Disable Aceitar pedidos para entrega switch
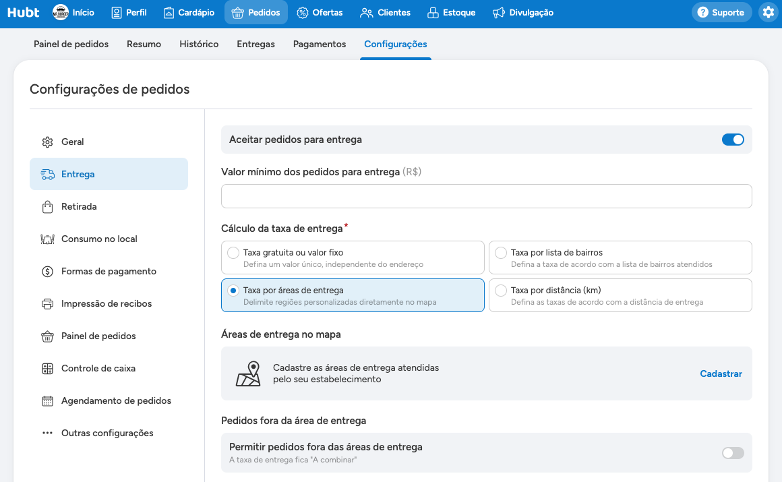 (733, 140)
